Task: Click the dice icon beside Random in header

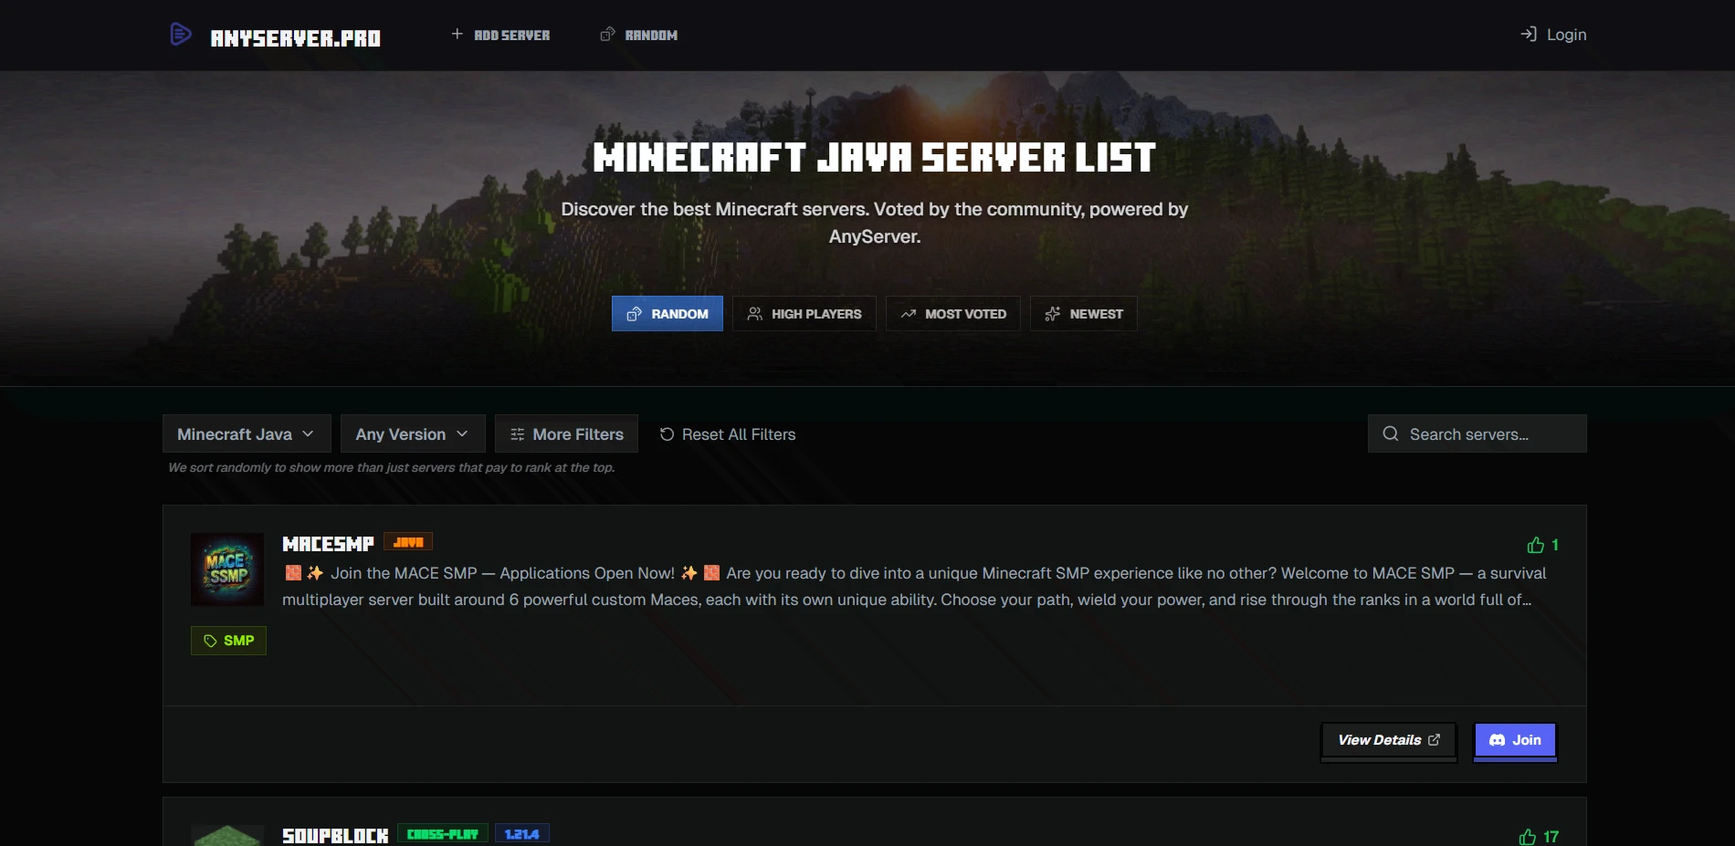Action: coord(607,35)
